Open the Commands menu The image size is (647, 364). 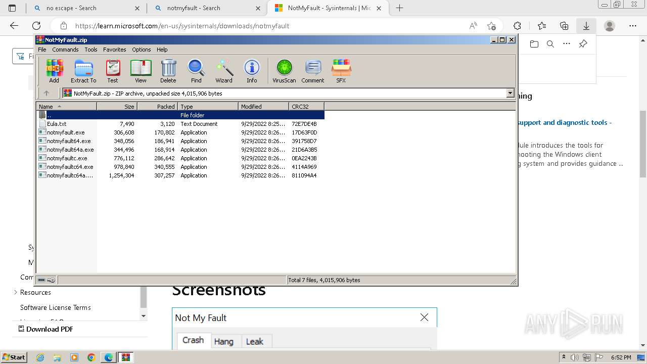65,50
